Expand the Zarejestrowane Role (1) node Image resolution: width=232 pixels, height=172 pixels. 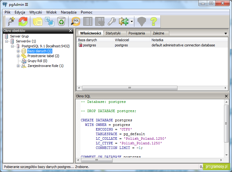(18, 66)
